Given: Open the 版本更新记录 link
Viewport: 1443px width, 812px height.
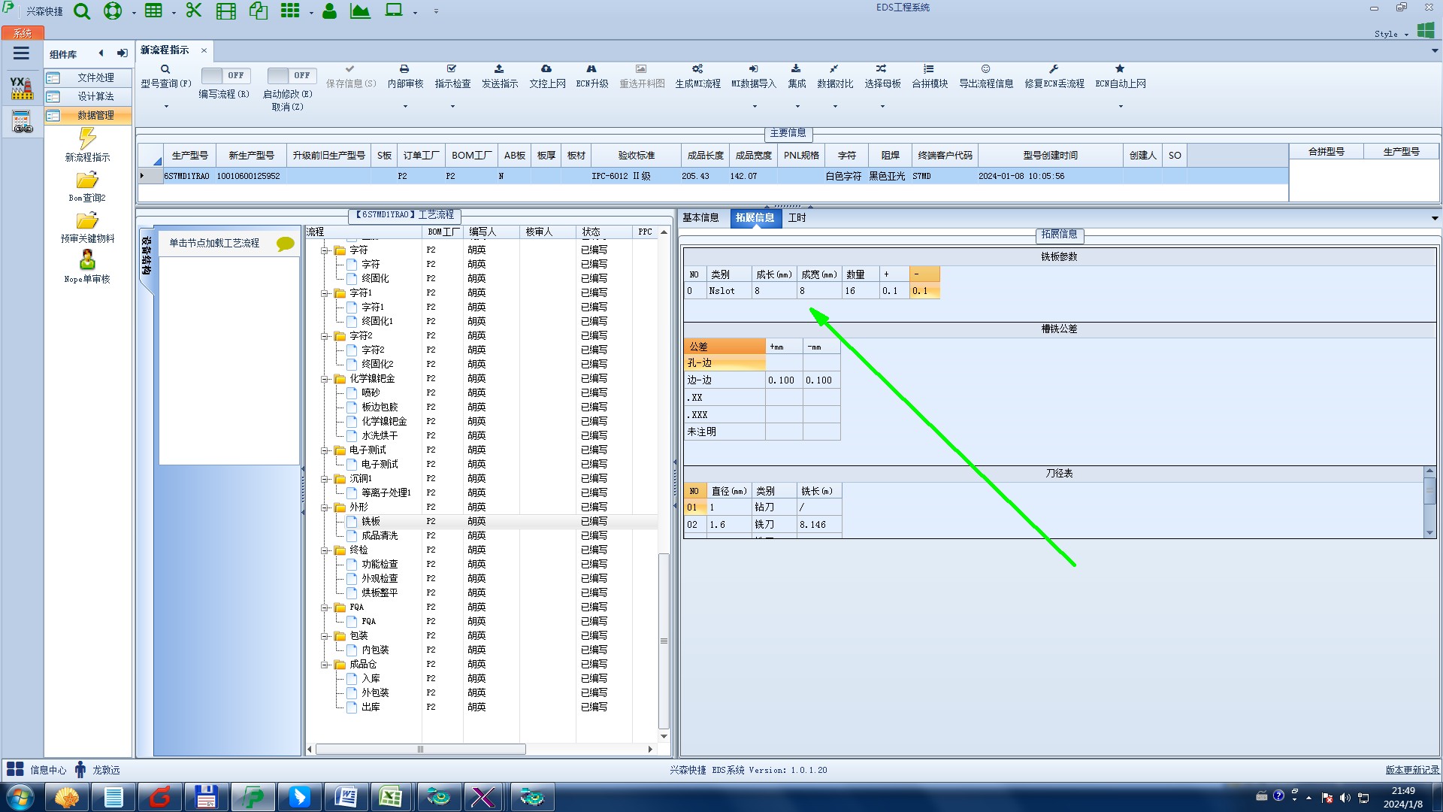Looking at the screenshot, I should [x=1411, y=770].
